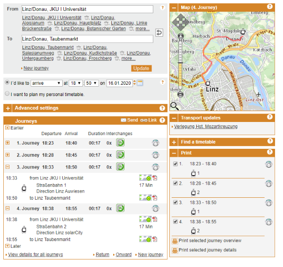Open the hour dropdown showing 18
283x267 pixels.
tap(75, 83)
